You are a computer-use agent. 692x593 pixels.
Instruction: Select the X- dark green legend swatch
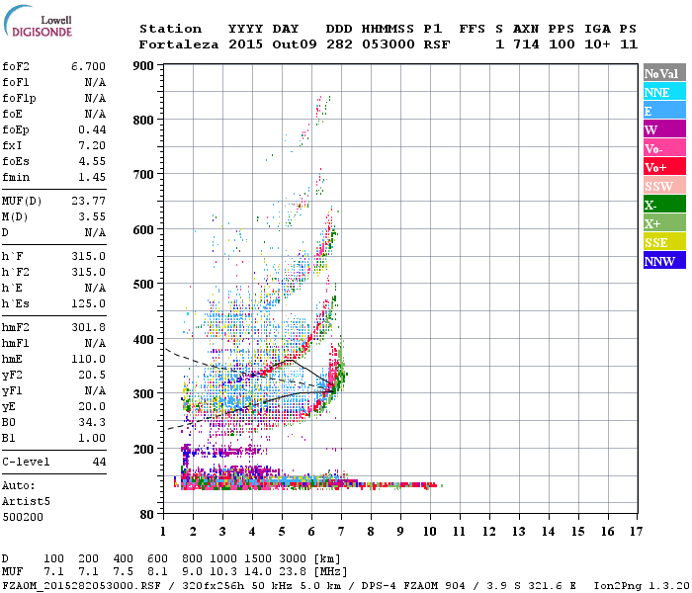coord(664,205)
